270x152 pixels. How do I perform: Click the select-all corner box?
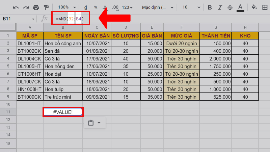point(8,27)
